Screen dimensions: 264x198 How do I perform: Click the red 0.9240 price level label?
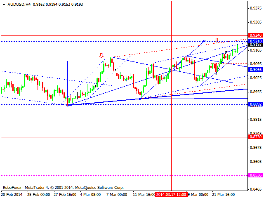pos(255,36)
